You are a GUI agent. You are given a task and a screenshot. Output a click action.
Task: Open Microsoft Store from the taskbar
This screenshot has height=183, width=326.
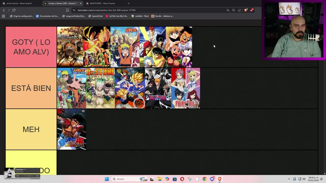click(x=175, y=179)
